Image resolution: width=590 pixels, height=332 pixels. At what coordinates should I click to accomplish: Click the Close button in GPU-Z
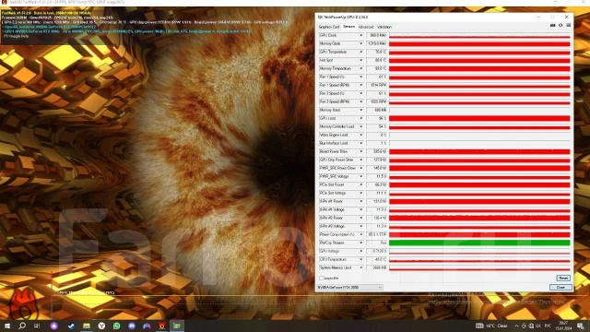(560, 287)
